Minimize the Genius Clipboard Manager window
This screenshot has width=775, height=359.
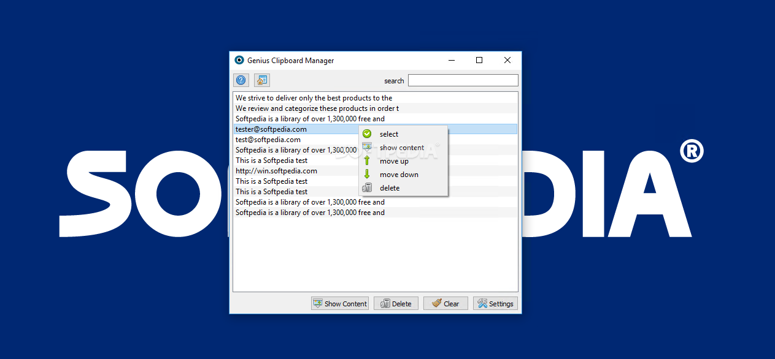click(x=452, y=60)
